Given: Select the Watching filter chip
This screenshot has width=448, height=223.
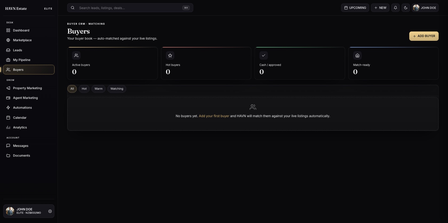Looking at the screenshot, I should pos(117,89).
